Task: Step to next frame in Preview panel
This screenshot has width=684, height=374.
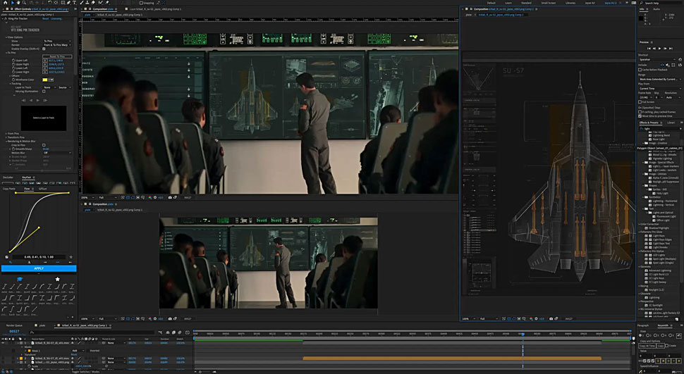Action: (x=665, y=49)
